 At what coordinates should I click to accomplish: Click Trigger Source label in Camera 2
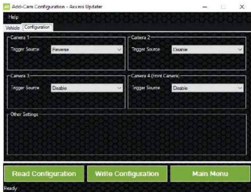[x=146, y=49]
